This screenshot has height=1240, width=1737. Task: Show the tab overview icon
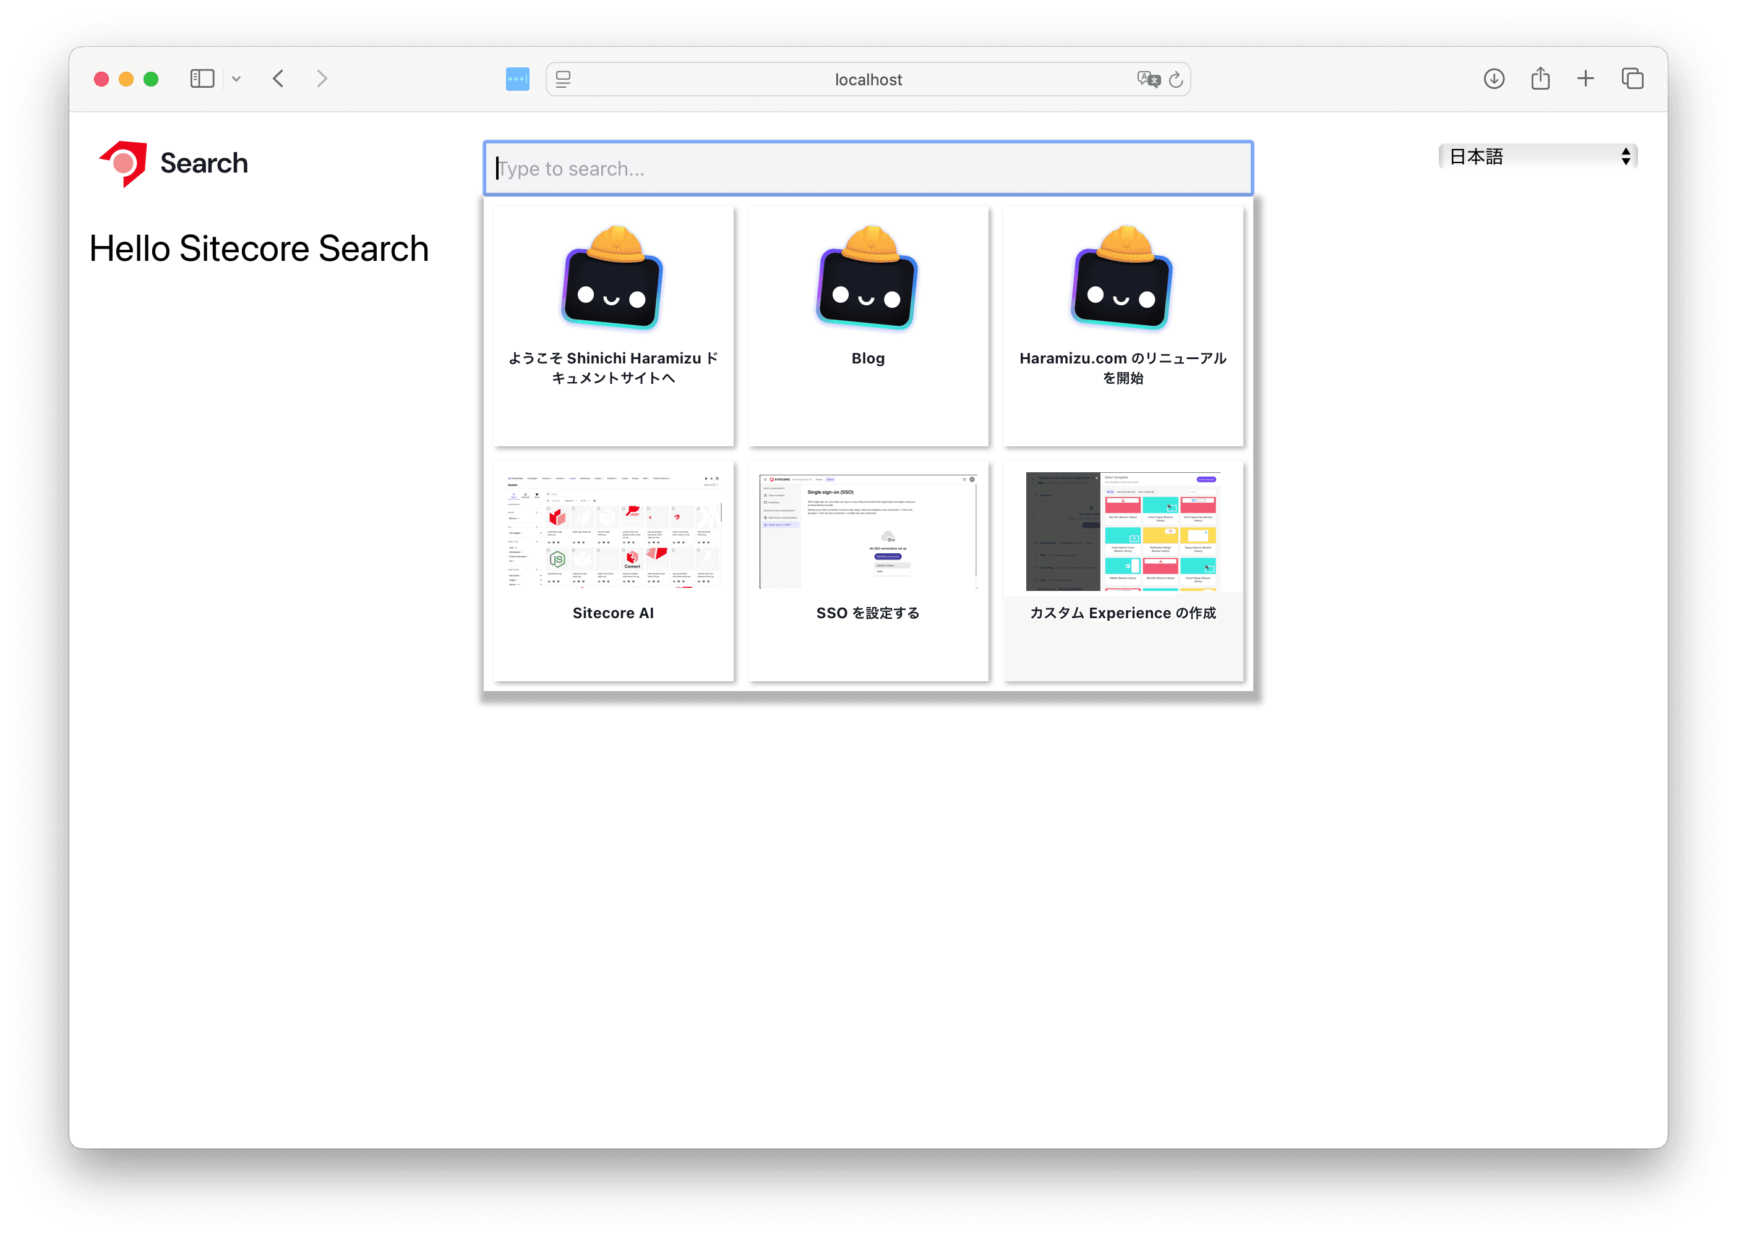click(x=1632, y=79)
